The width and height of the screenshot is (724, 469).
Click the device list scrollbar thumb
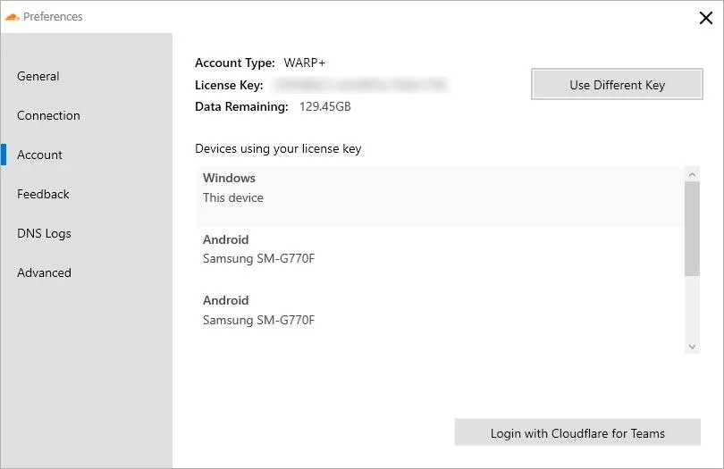[x=692, y=228]
